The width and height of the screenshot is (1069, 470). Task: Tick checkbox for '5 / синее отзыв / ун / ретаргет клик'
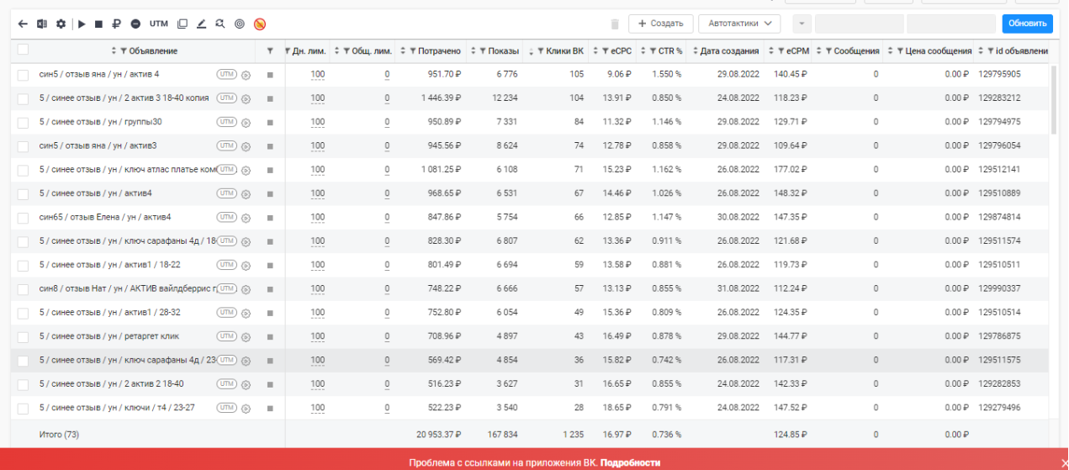[23, 337]
